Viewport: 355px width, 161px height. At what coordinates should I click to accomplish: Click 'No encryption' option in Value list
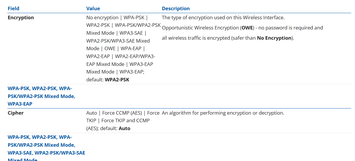click(102, 17)
